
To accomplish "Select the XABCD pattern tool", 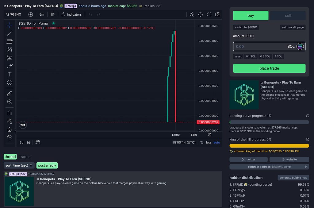I will click(x=10, y=49).
